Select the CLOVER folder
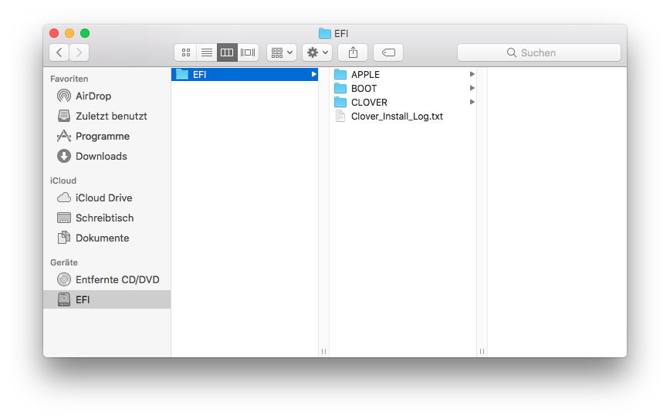This screenshot has height=419, width=670. [x=404, y=103]
